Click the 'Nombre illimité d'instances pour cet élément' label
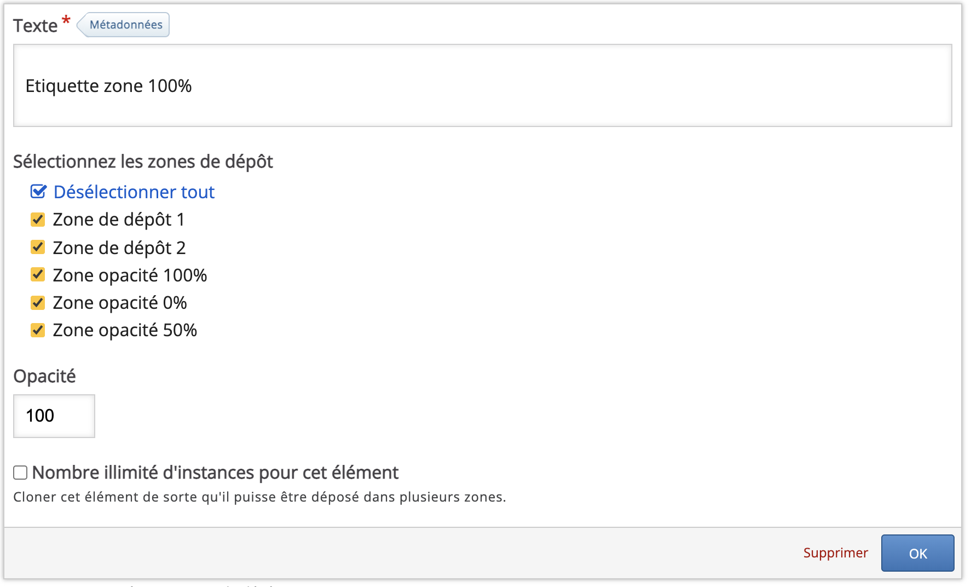This screenshot has width=971, height=587. tap(215, 473)
